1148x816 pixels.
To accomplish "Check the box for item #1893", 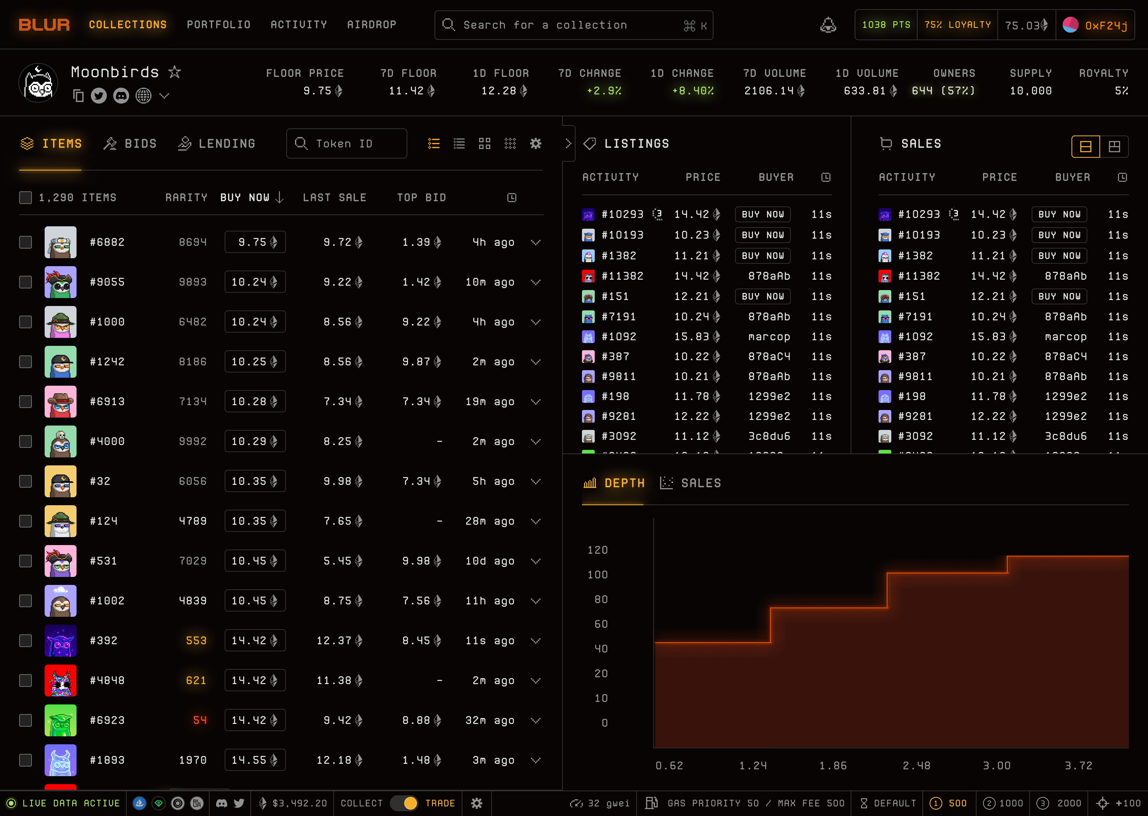I will [x=25, y=760].
